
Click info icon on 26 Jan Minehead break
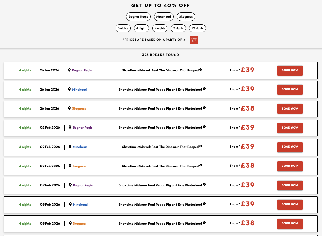pos(204,89)
